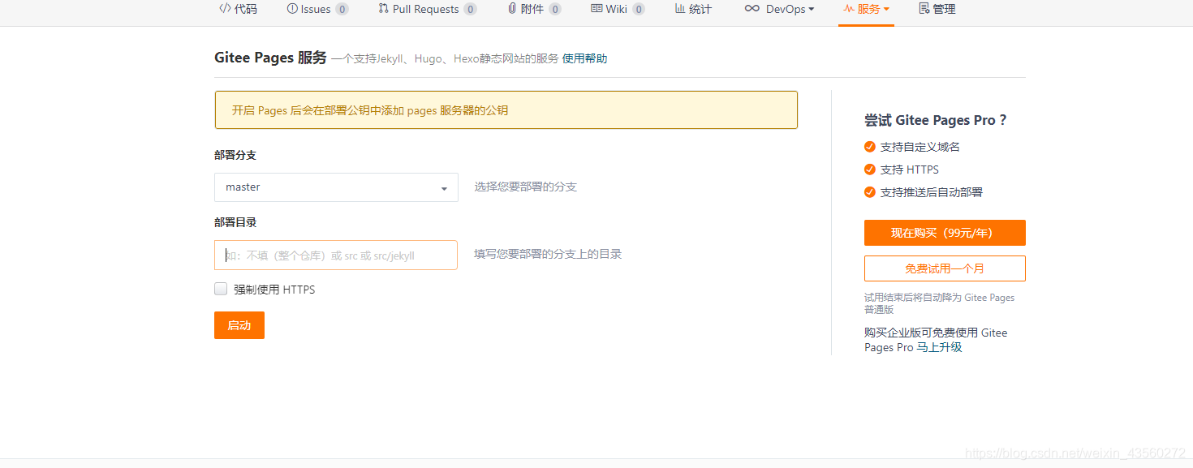This screenshot has width=1193, height=468.
Task: Click the 部署目录 label
Action: [235, 222]
